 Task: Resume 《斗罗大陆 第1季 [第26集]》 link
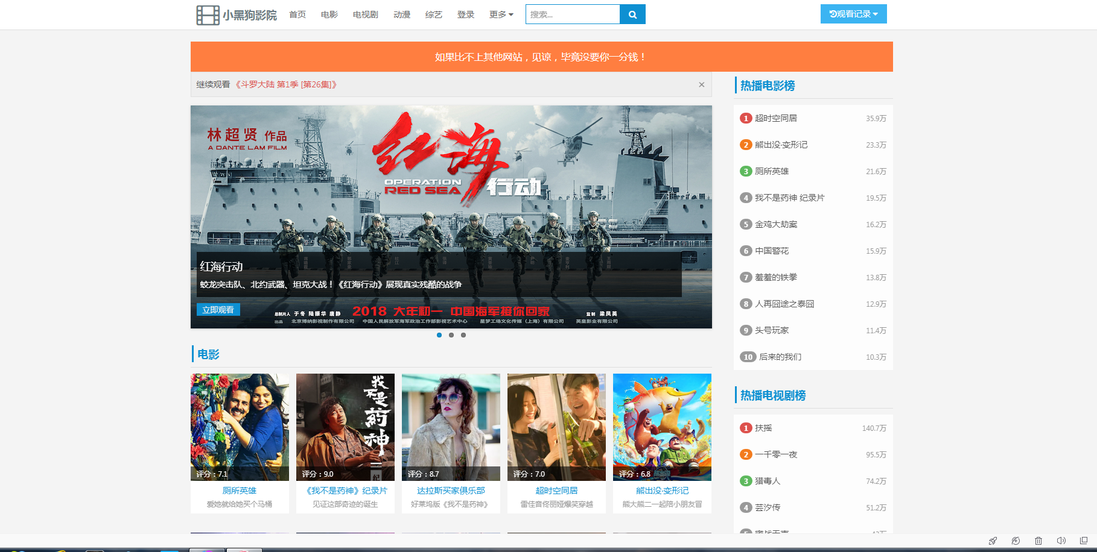coord(285,84)
